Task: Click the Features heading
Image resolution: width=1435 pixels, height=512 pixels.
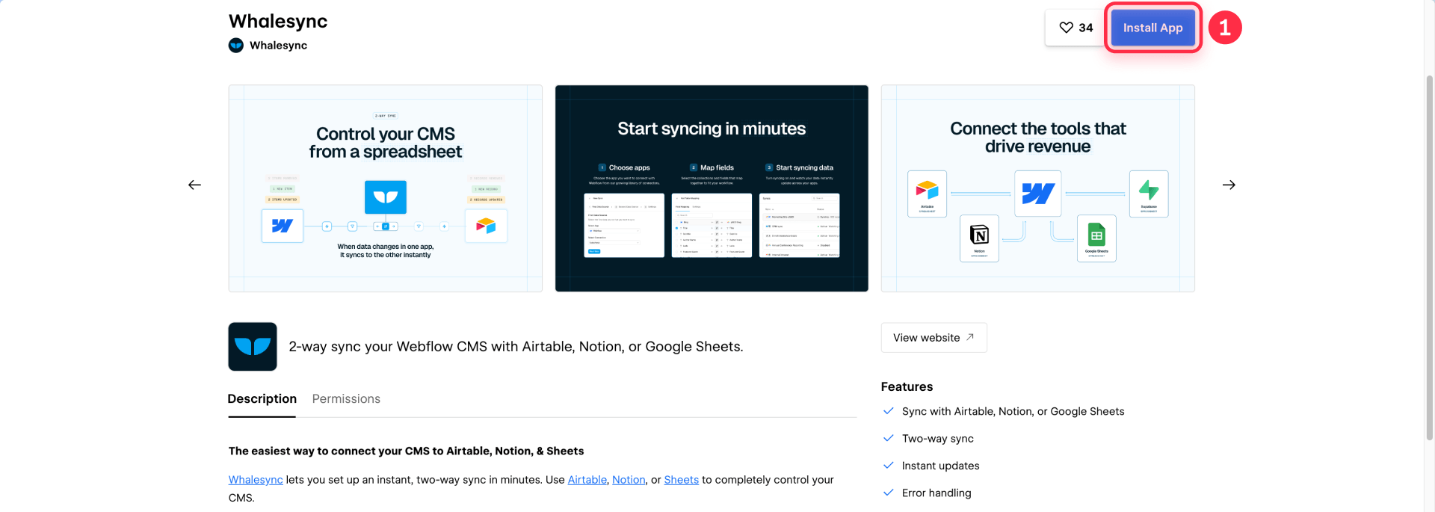Action: (907, 386)
